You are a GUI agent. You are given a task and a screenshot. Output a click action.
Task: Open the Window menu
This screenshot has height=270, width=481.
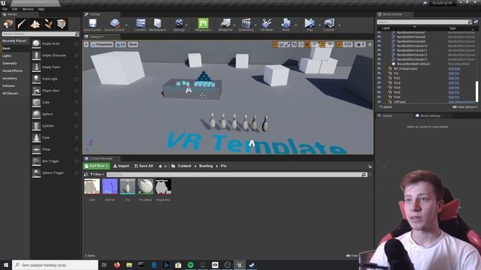point(28,9)
